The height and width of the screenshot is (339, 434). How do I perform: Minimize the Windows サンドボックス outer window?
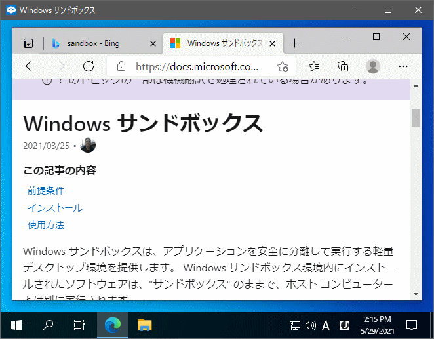359,10
